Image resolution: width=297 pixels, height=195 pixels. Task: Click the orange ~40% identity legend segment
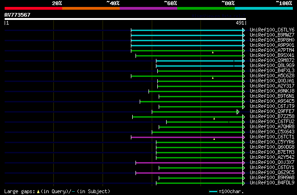tap(91, 8)
